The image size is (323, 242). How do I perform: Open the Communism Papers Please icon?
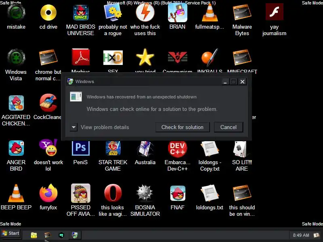(x=178, y=57)
